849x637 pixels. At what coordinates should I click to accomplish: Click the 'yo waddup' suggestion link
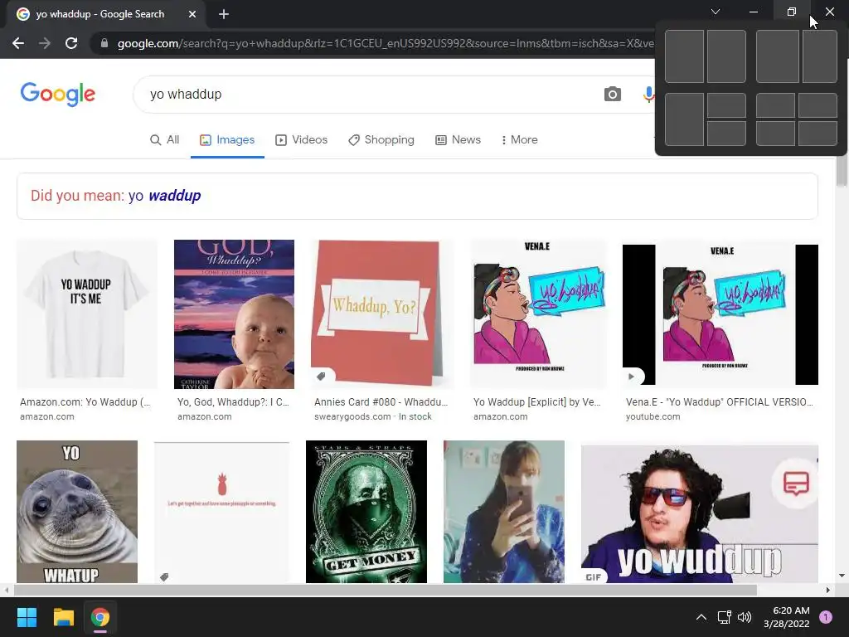[165, 196]
